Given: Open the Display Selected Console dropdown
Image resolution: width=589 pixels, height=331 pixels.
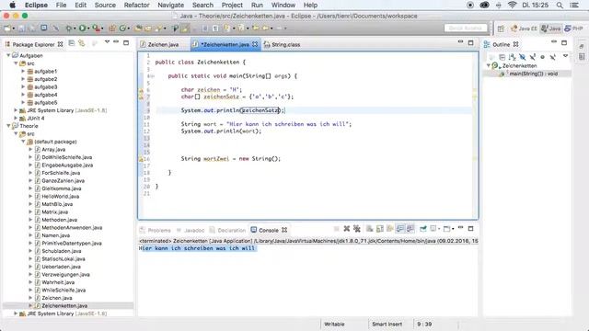Looking at the screenshot, I should point(439,229).
